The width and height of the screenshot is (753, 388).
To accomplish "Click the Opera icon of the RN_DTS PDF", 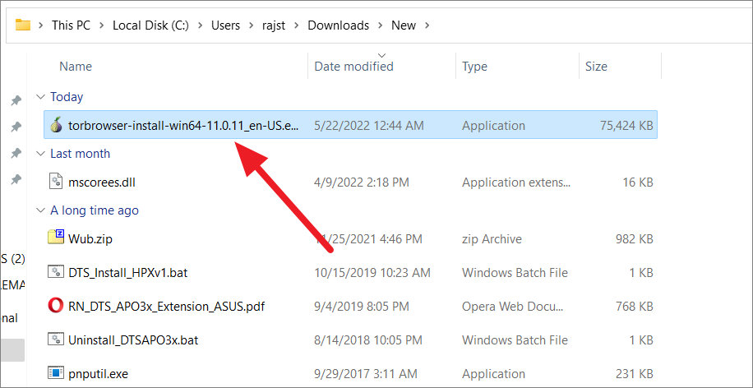I will click(x=56, y=306).
